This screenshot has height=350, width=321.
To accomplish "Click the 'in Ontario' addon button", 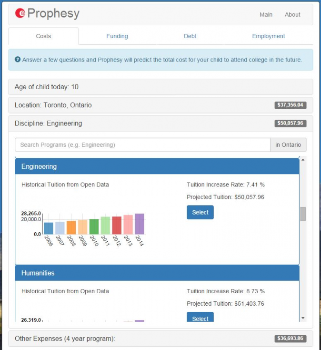I will (x=288, y=145).
